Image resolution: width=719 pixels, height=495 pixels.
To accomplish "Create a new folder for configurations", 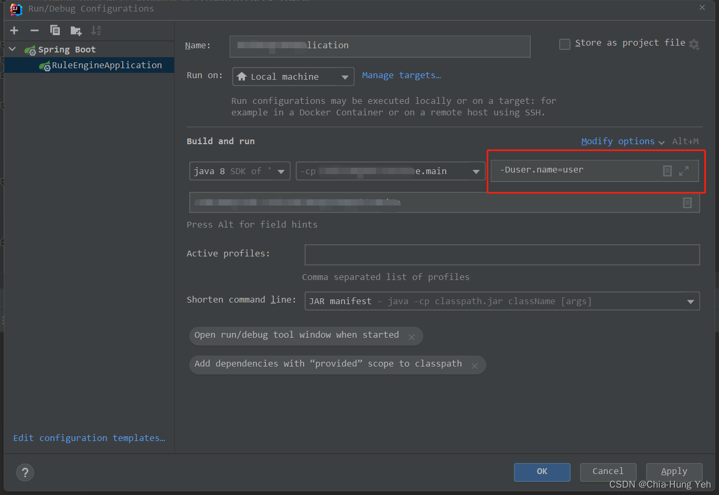I will 76,30.
